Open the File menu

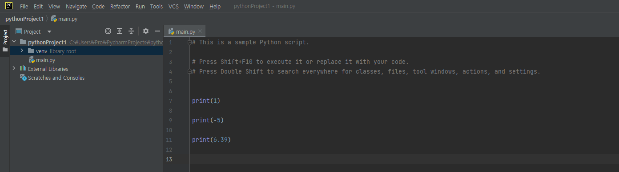[x=24, y=7]
